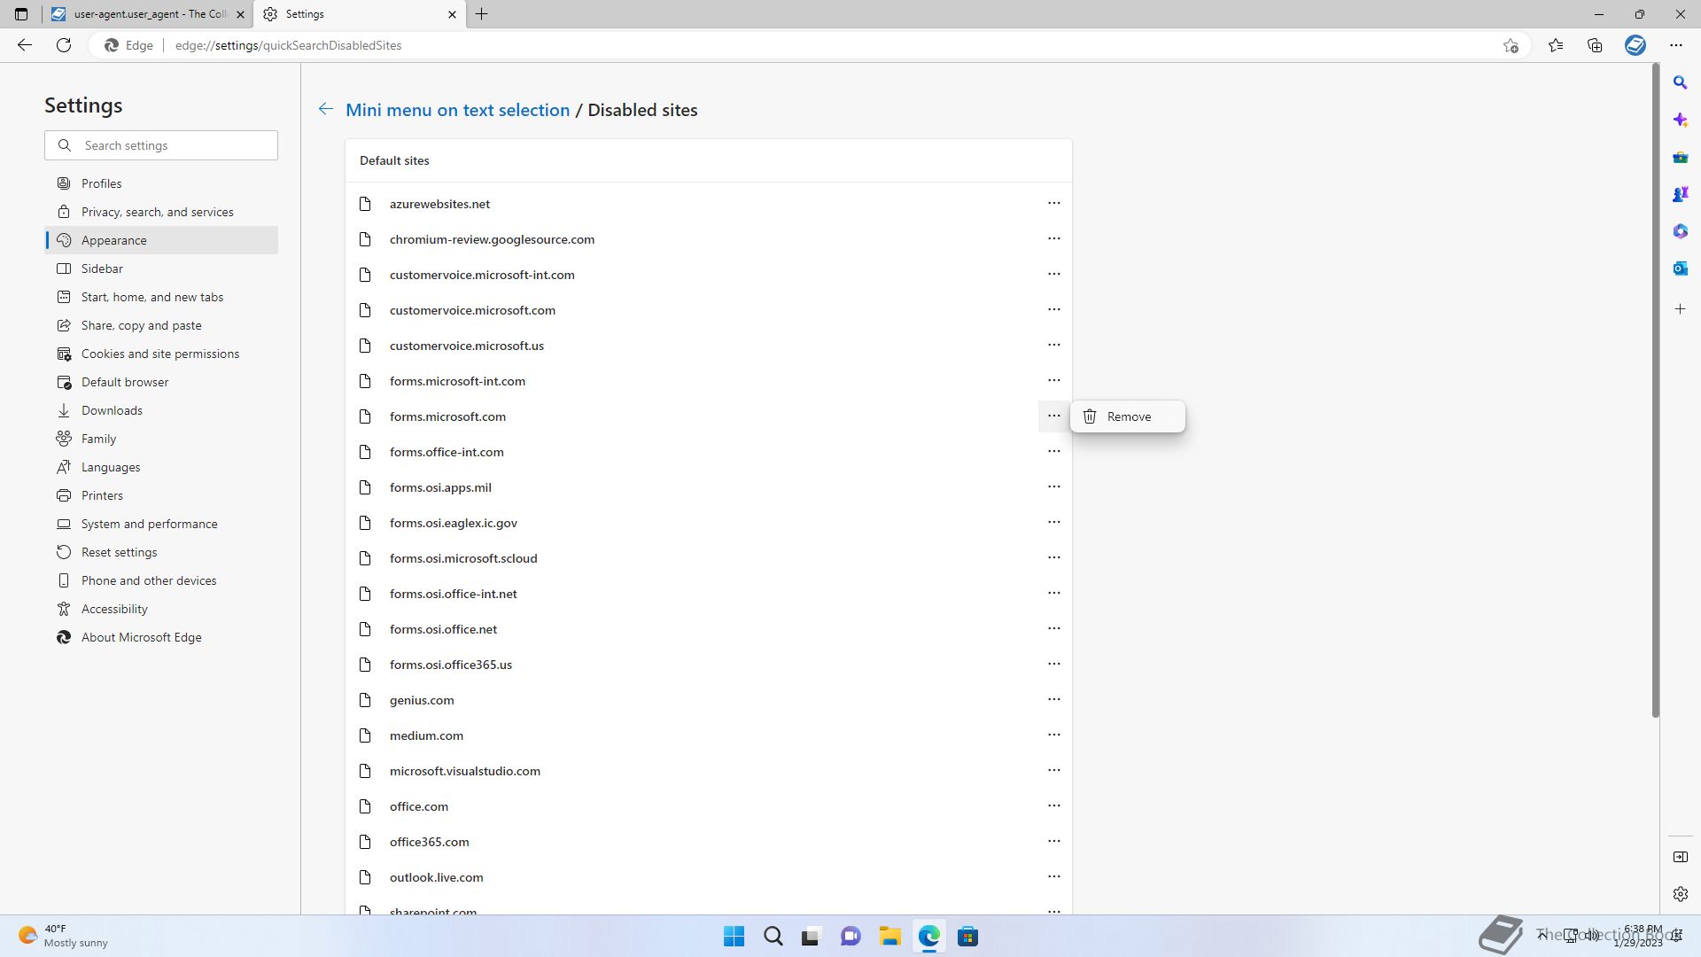
Task: Open sidebar Tools briefcase icon
Action: [x=1680, y=157]
